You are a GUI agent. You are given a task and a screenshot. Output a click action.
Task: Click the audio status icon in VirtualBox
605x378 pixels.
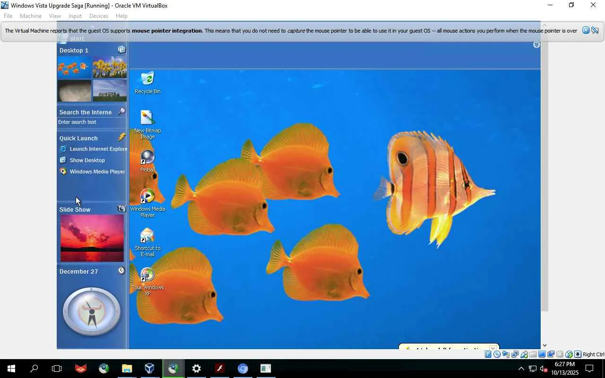pos(506,354)
